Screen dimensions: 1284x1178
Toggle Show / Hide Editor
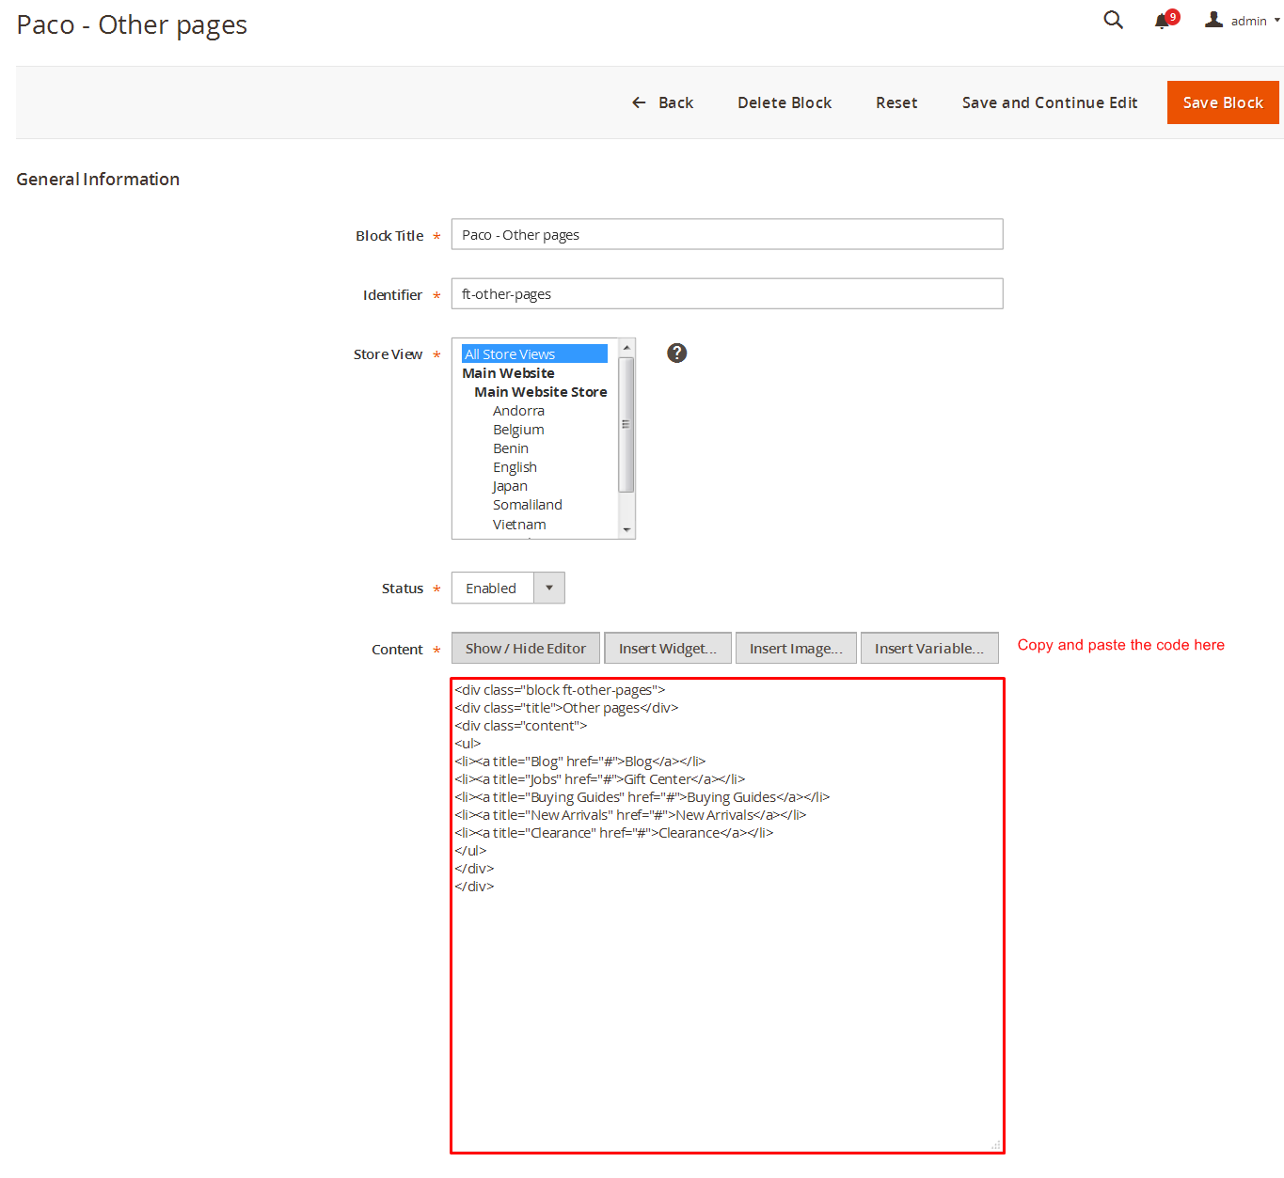526,648
